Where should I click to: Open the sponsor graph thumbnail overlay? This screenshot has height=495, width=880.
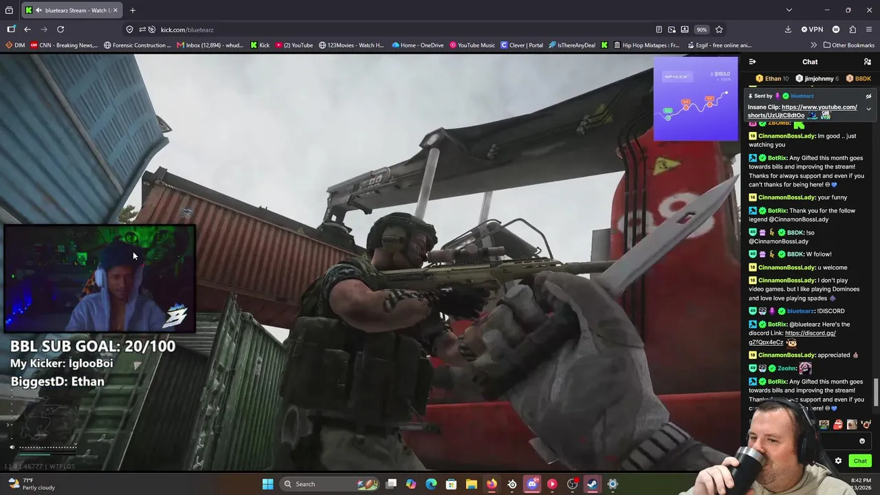point(695,98)
